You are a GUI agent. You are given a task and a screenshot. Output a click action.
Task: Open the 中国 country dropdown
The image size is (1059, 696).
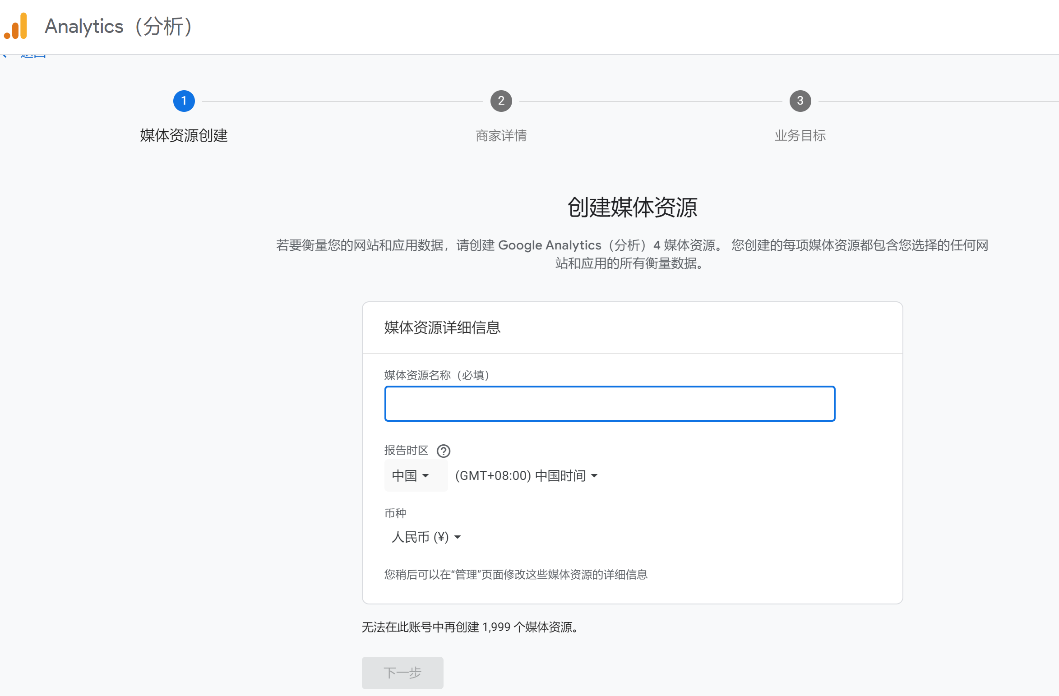(416, 475)
